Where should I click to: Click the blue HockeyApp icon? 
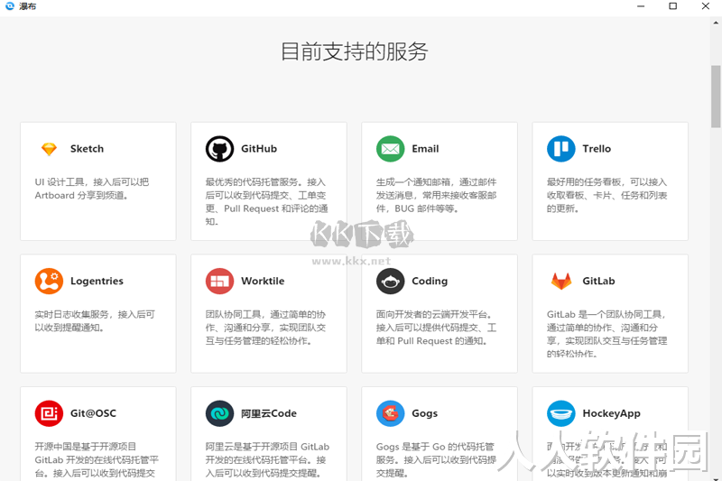(x=560, y=413)
